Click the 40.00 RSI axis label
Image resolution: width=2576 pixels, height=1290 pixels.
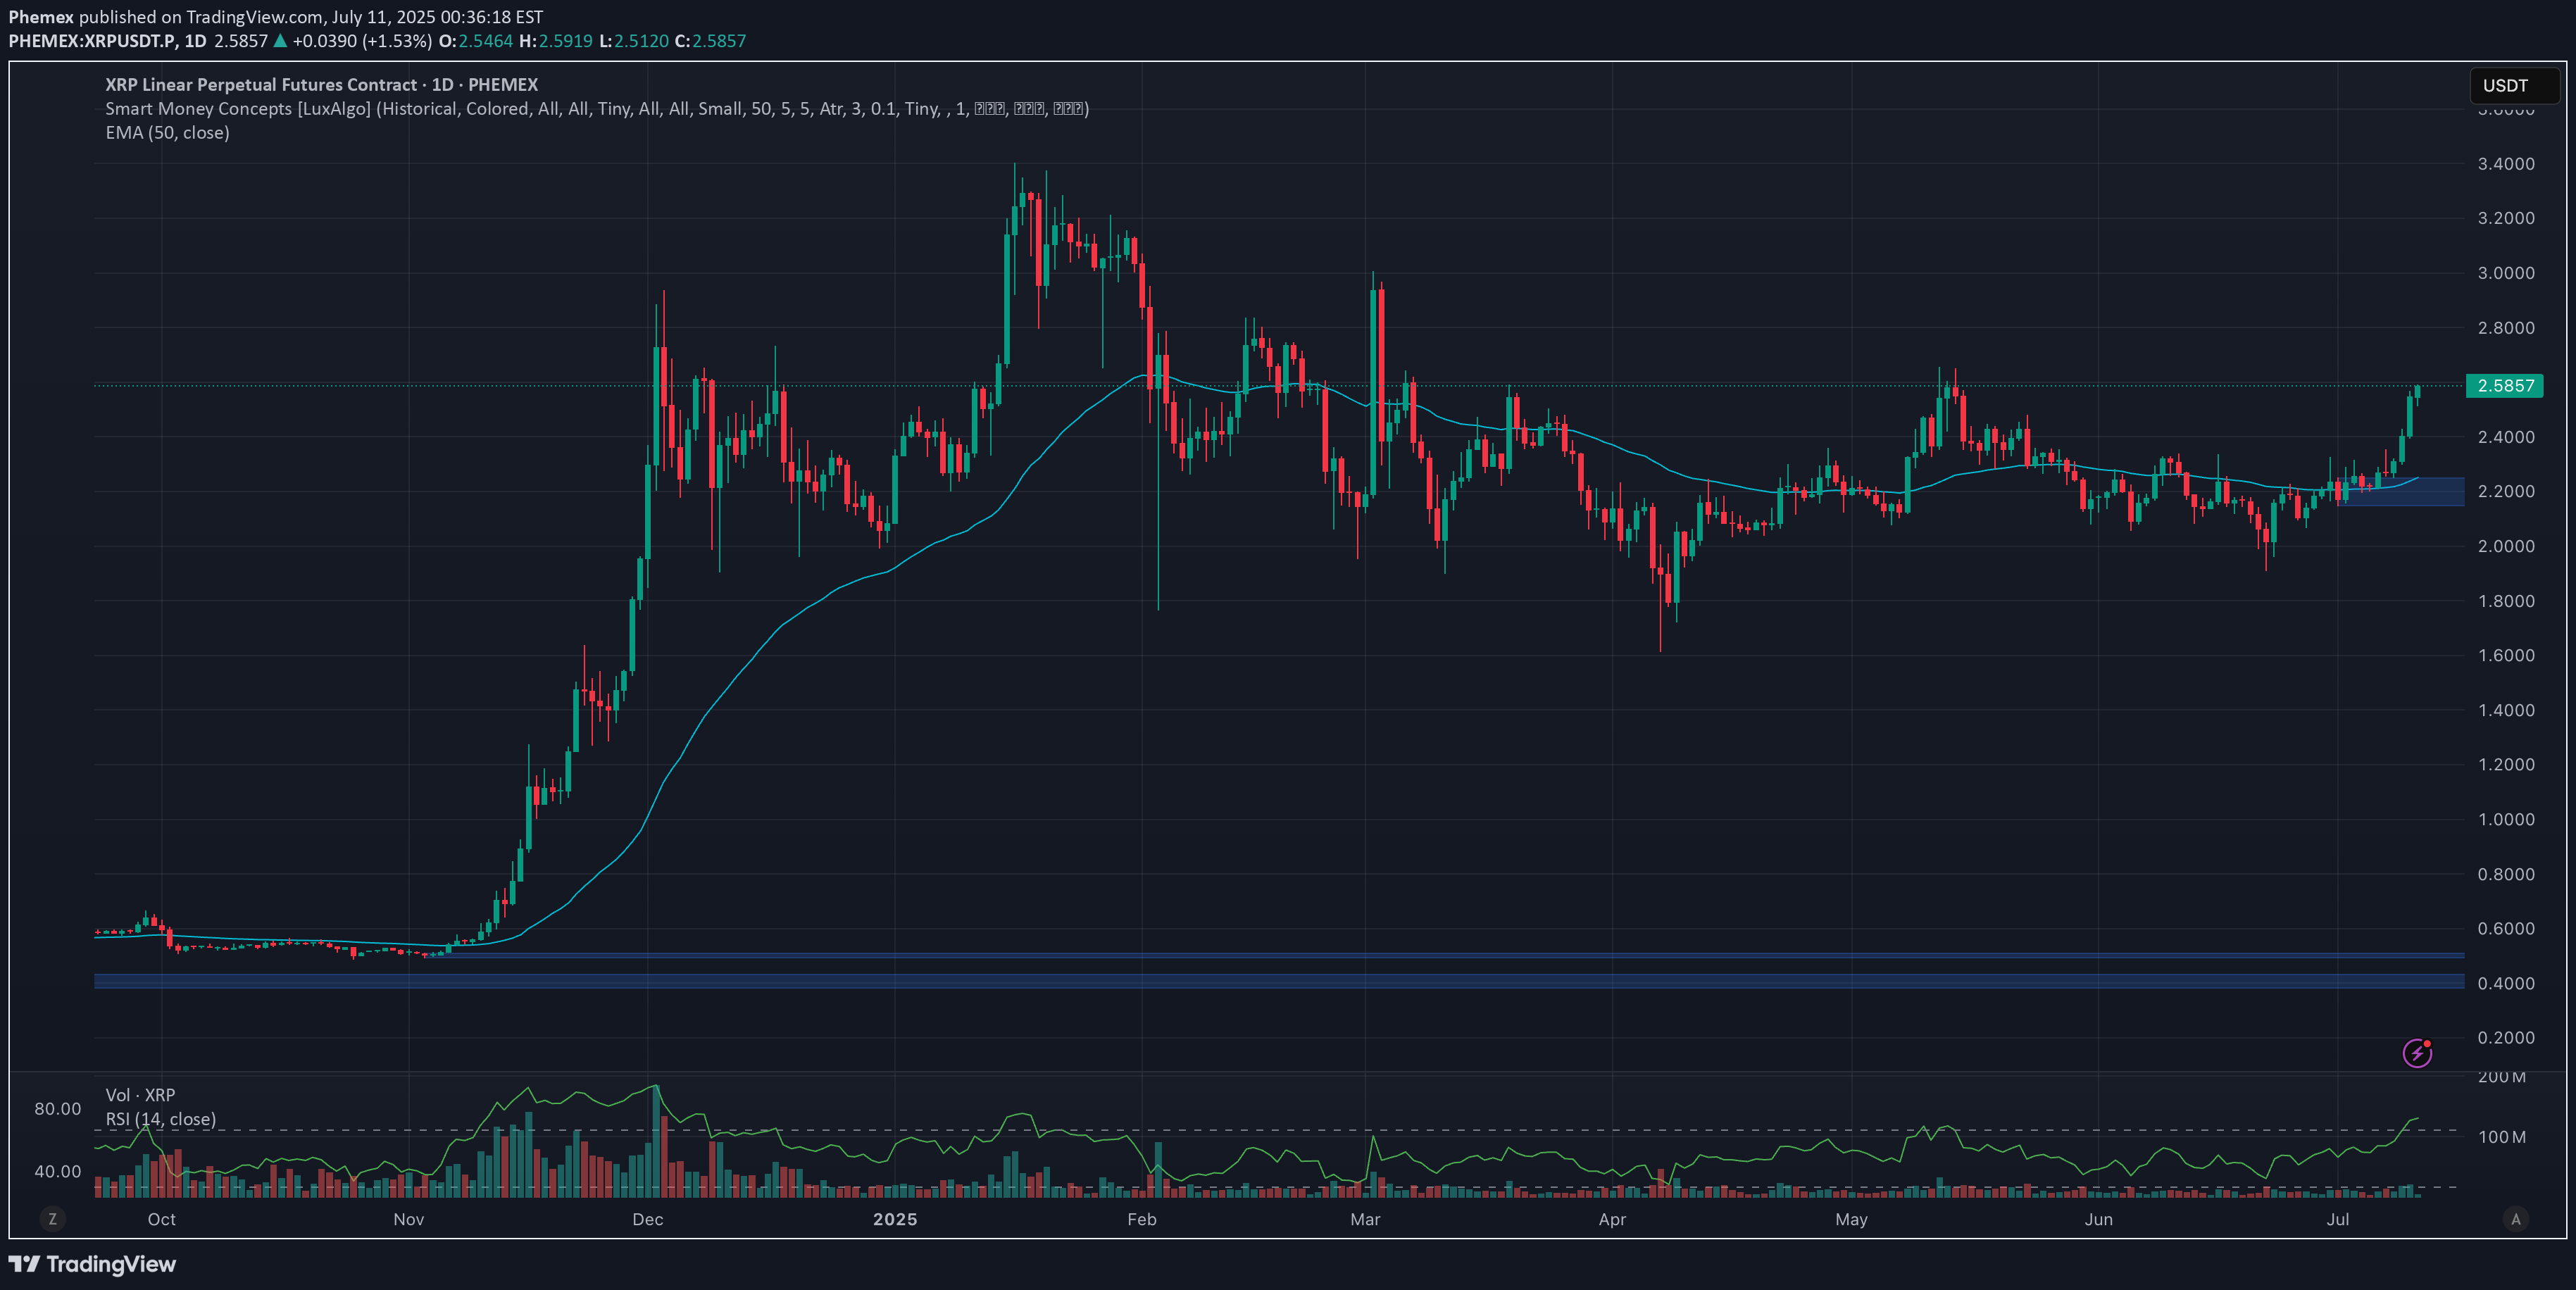pos(58,1171)
